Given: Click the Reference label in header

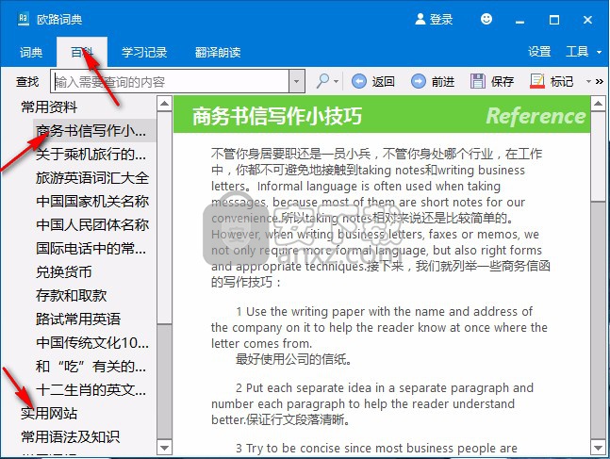Looking at the screenshot, I should (536, 116).
